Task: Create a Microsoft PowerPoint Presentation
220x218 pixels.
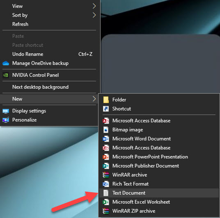Action: pos(159,157)
